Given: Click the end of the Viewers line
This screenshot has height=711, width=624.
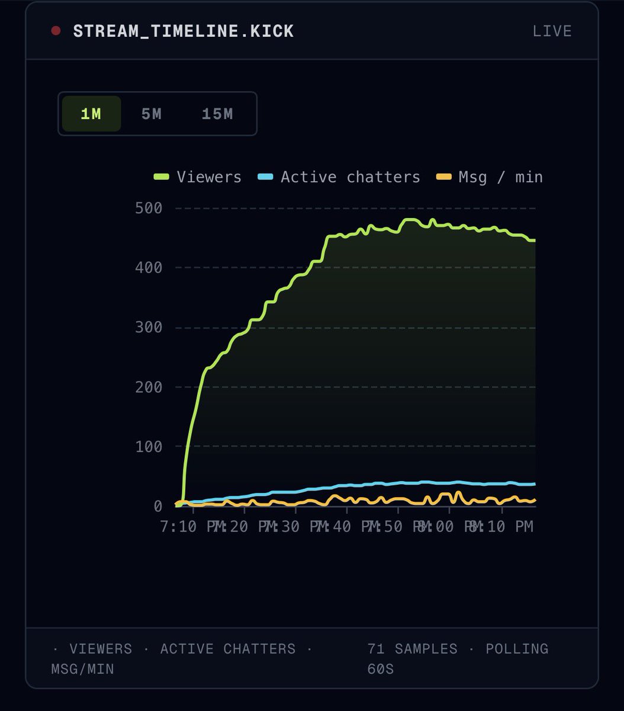Looking at the screenshot, I should [535, 240].
